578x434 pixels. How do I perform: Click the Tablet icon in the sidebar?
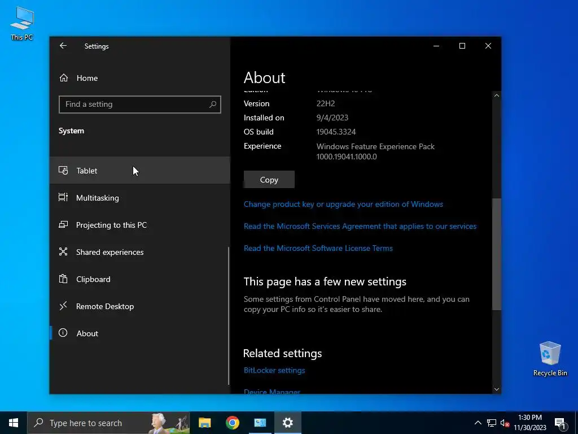click(63, 171)
